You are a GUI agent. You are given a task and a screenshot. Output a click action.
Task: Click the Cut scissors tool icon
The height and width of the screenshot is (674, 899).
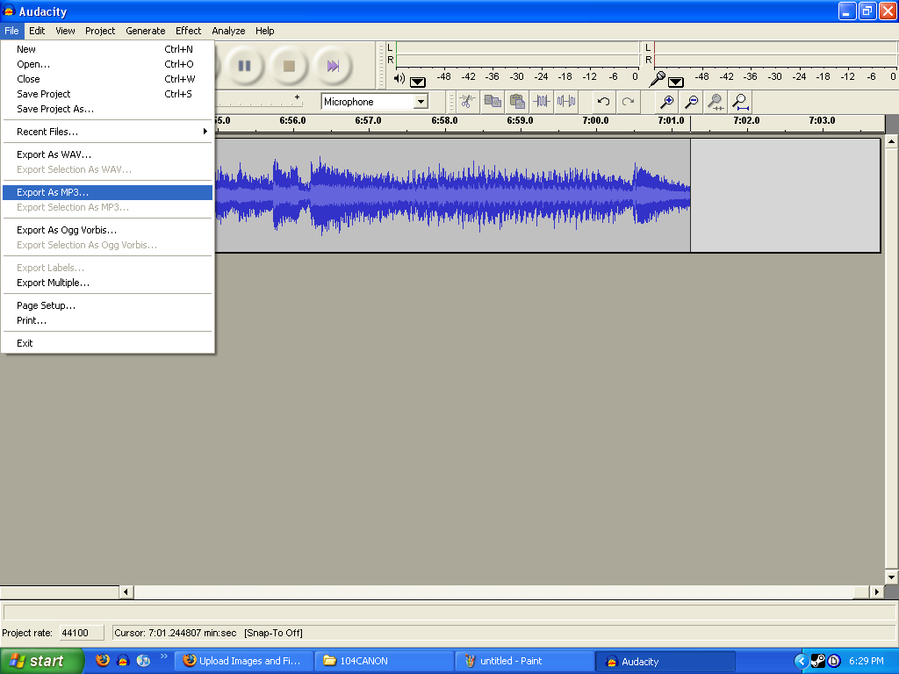coord(468,102)
